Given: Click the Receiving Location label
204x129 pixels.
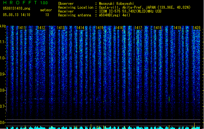Looking at the screenshot, I should coord(76,7).
